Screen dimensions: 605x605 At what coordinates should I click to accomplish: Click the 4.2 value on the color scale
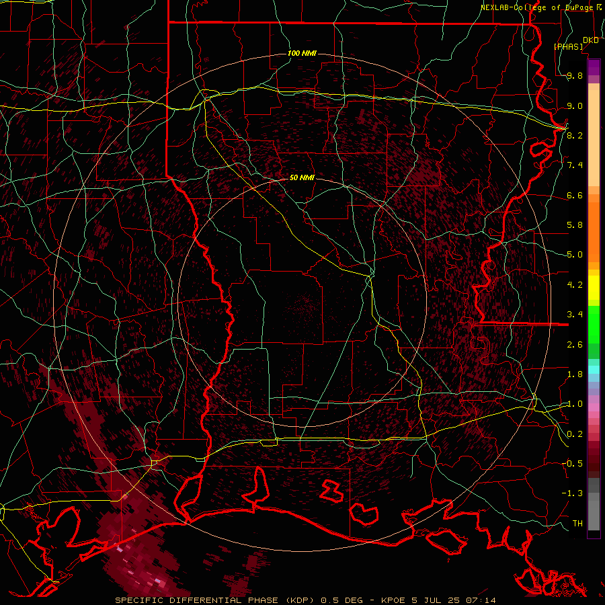575,285
